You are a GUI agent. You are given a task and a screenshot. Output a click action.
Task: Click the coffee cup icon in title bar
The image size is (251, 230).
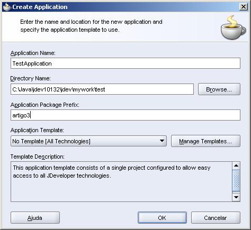[7, 7]
